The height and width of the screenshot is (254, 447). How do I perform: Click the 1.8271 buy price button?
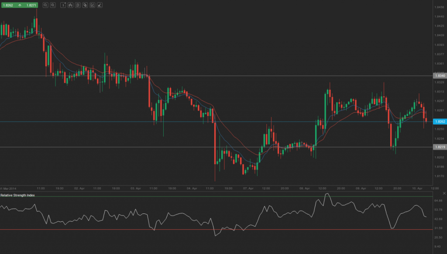point(31,5)
